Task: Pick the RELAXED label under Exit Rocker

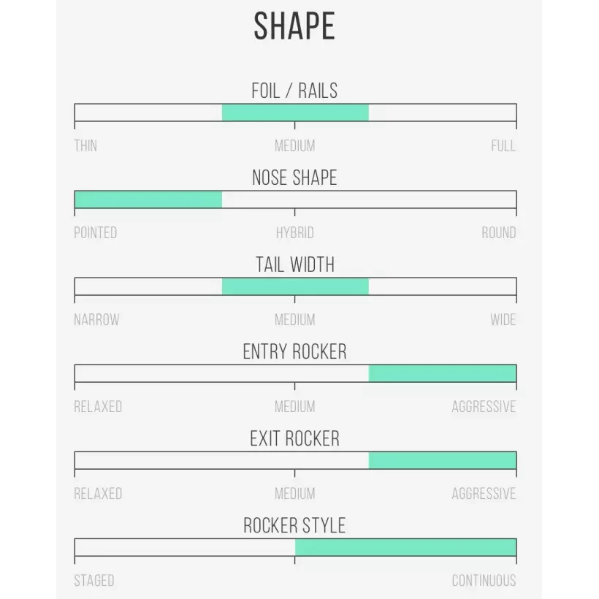Action: (98, 494)
